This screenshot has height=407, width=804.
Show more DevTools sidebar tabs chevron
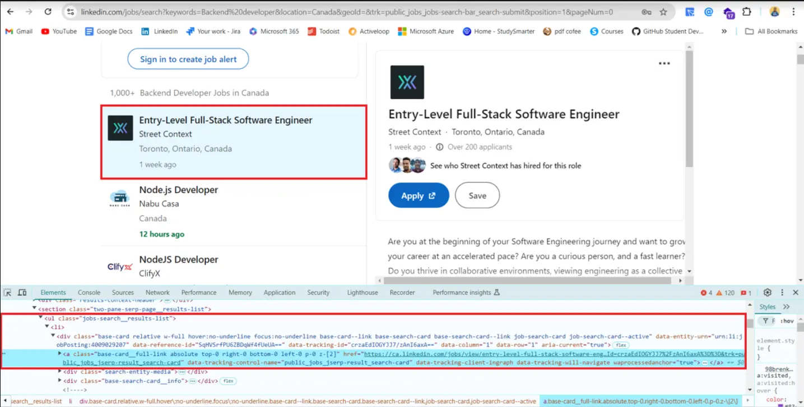coord(786,307)
